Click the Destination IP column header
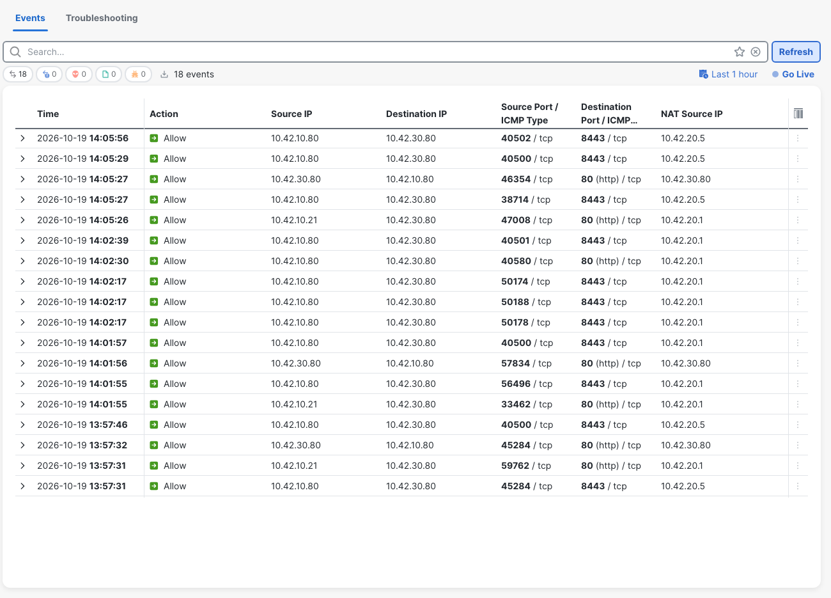Viewport: 831px width, 598px height. coord(416,114)
